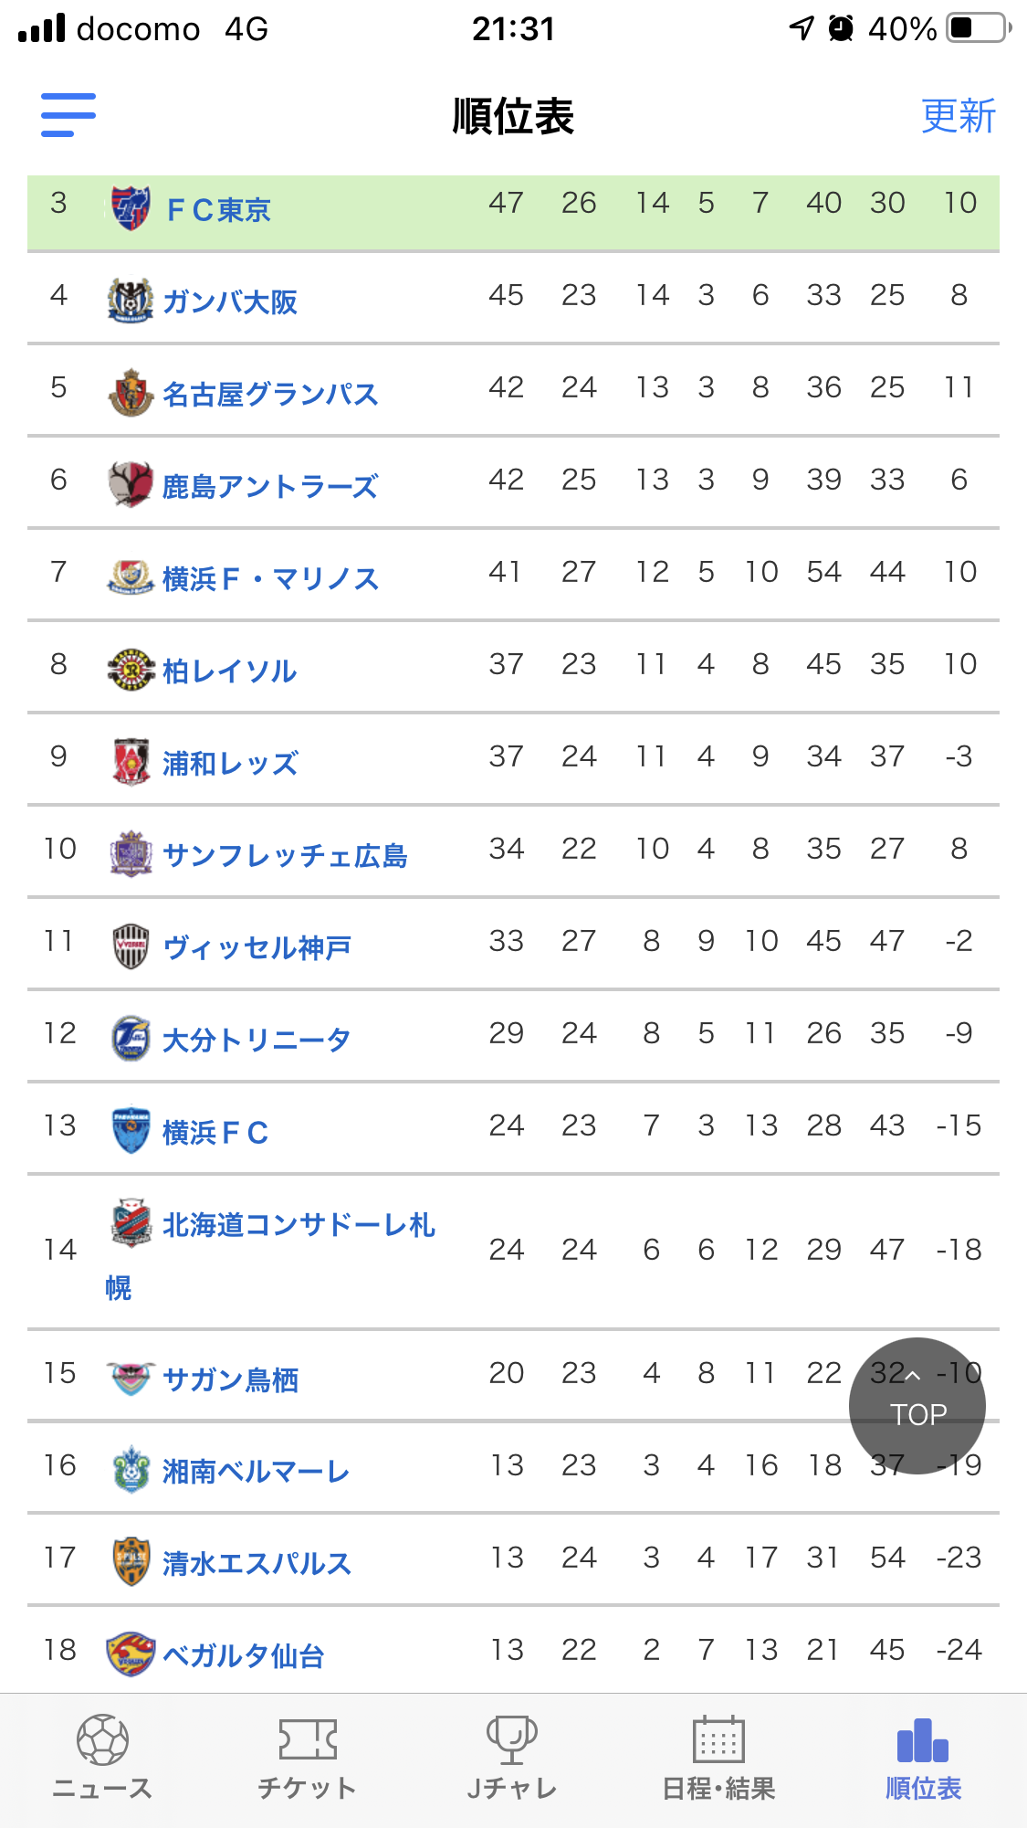Tap the FC東京 team crest icon
Screen dimensions: 1027x1828
click(131, 208)
